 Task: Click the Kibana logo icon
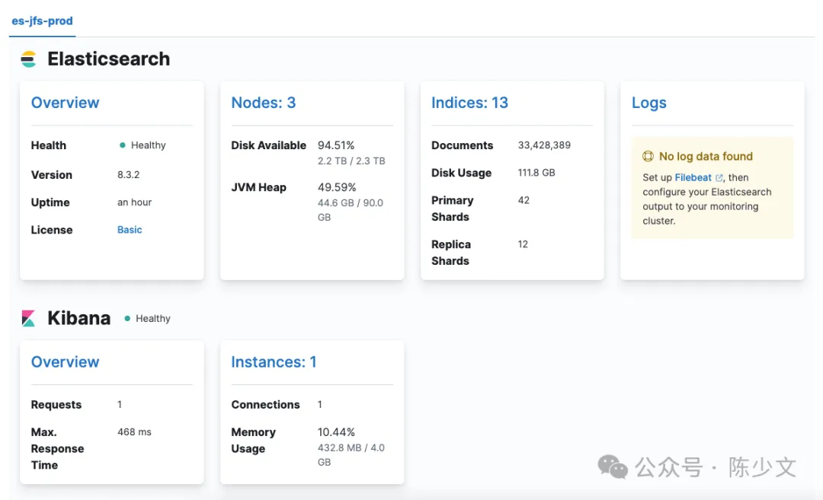(x=30, y=317)
